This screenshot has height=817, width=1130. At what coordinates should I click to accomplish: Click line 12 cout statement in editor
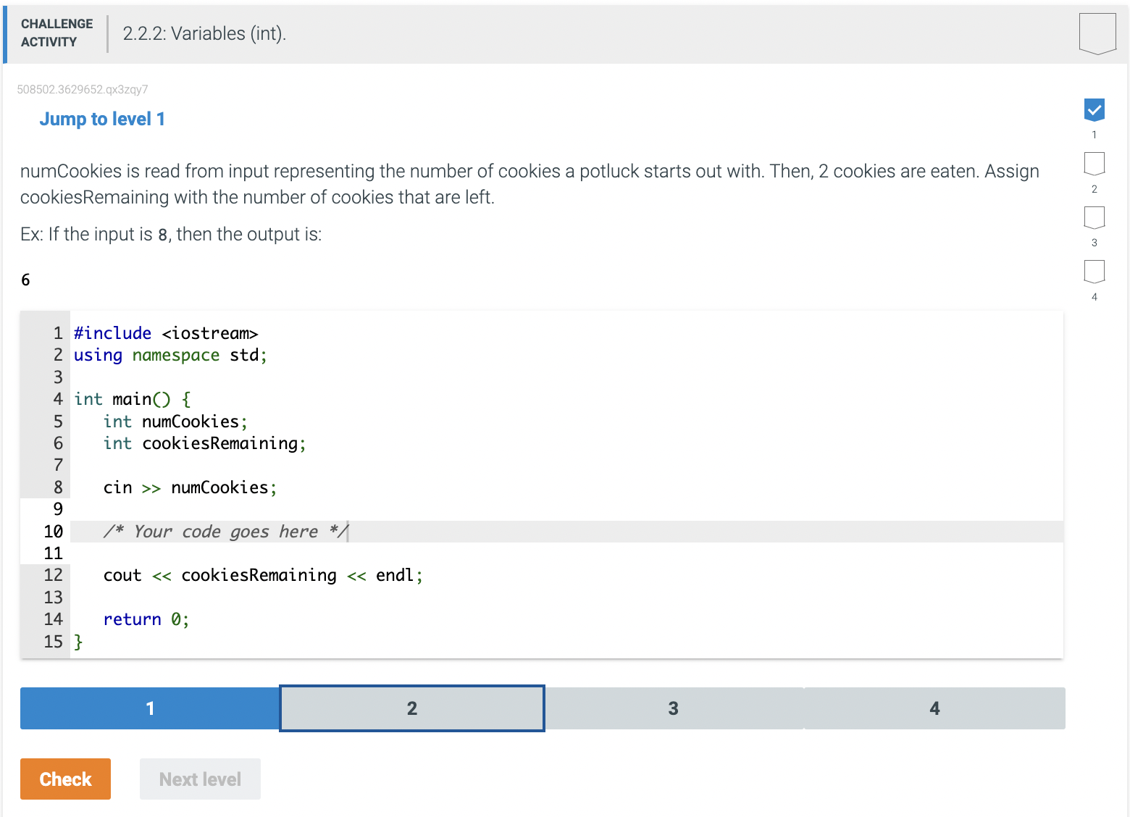tap(263, 575)
